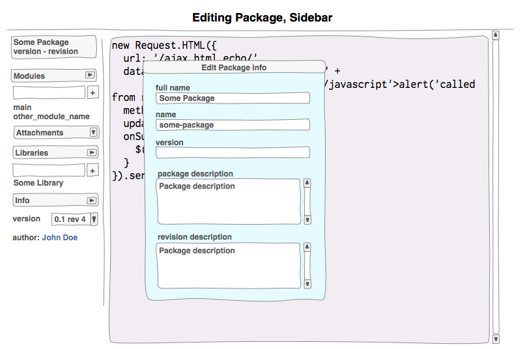Click code editor scrollbar down arrow
The height and width of the screenshot is (349, 525).
pyautogui.click(x=496, y=339)
